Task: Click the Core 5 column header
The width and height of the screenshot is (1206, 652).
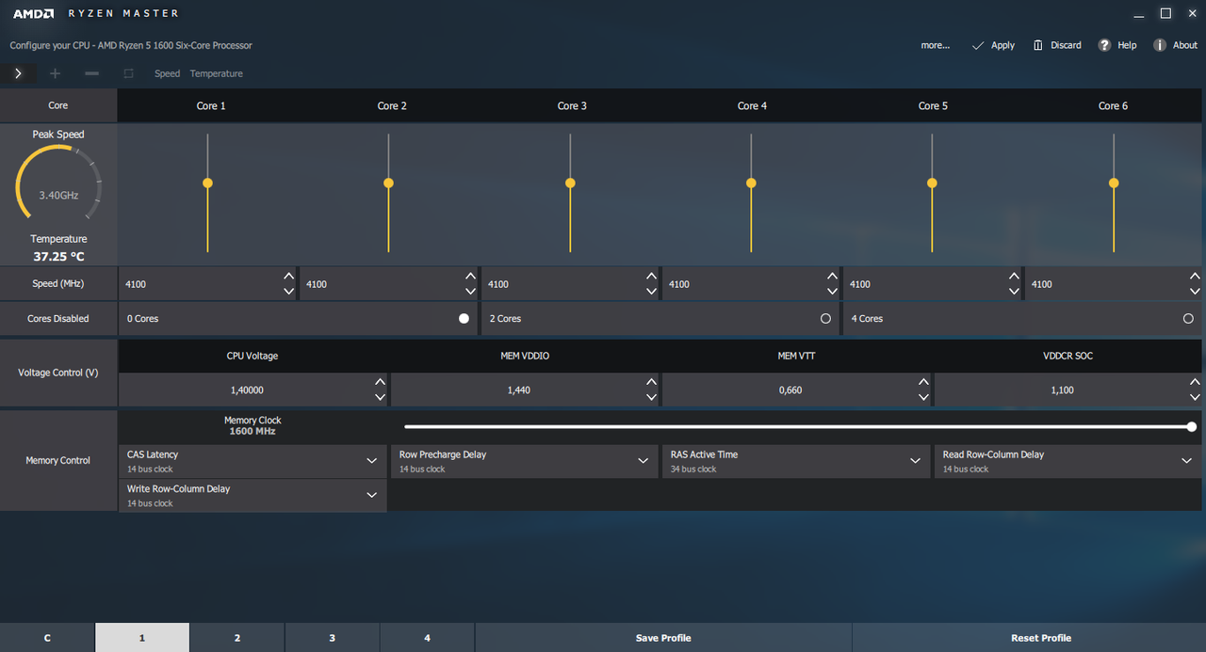Action: [933, 106]
